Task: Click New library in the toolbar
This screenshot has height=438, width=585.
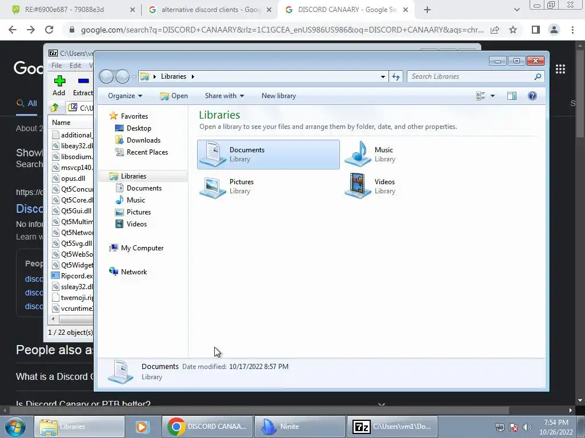Action: (279, 96)
